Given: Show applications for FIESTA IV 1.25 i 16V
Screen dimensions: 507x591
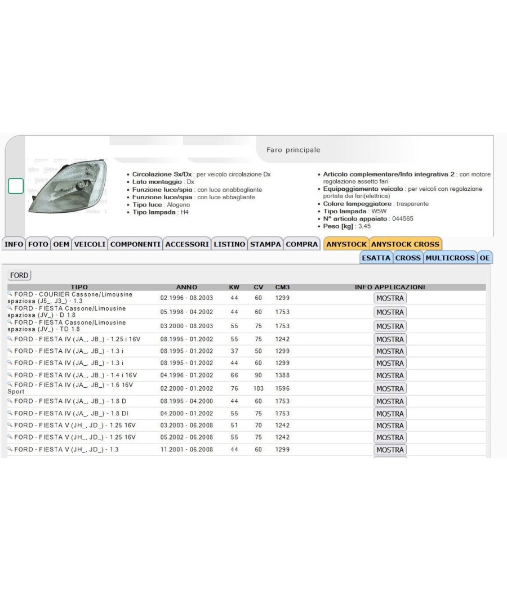Looking at the screenshot, I should click(x=390, y=339).
